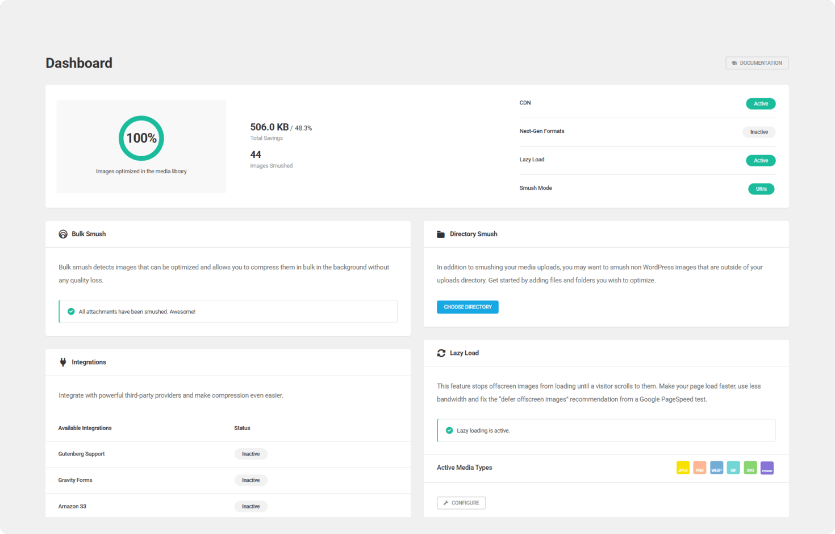Open the Documentation page
This screenshot has width=835, height=534.
coord(757,63)
